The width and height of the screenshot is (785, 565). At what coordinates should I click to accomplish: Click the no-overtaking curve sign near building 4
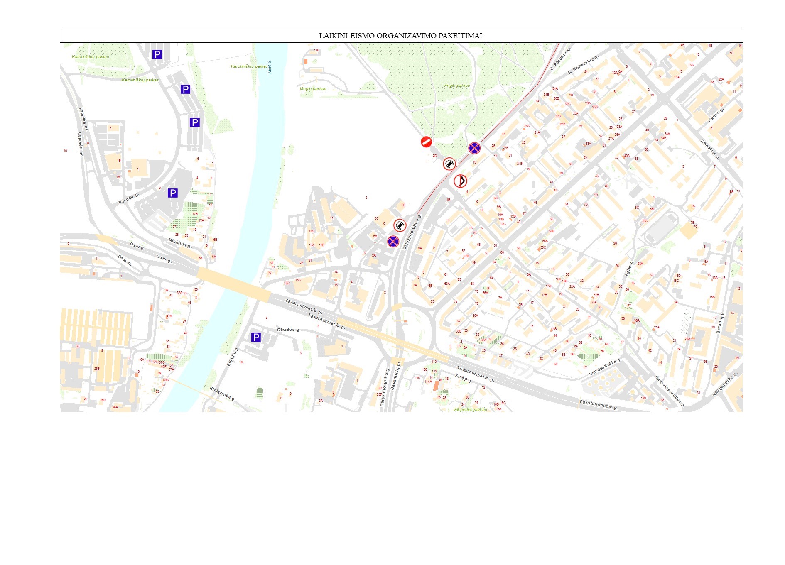tap(460, 181)
